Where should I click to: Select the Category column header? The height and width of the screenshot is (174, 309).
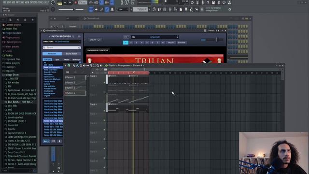click(x=47, y=59)
